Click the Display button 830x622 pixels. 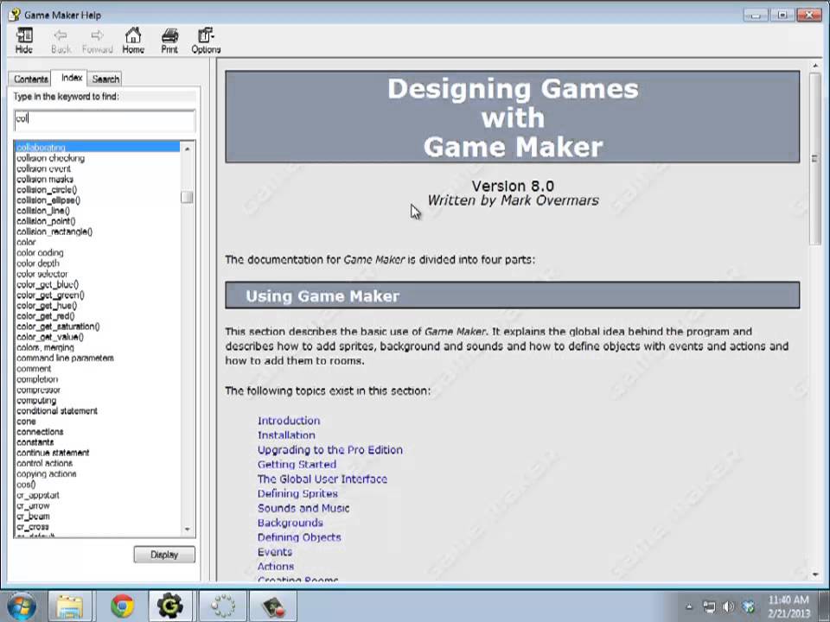tap(164, 555)
